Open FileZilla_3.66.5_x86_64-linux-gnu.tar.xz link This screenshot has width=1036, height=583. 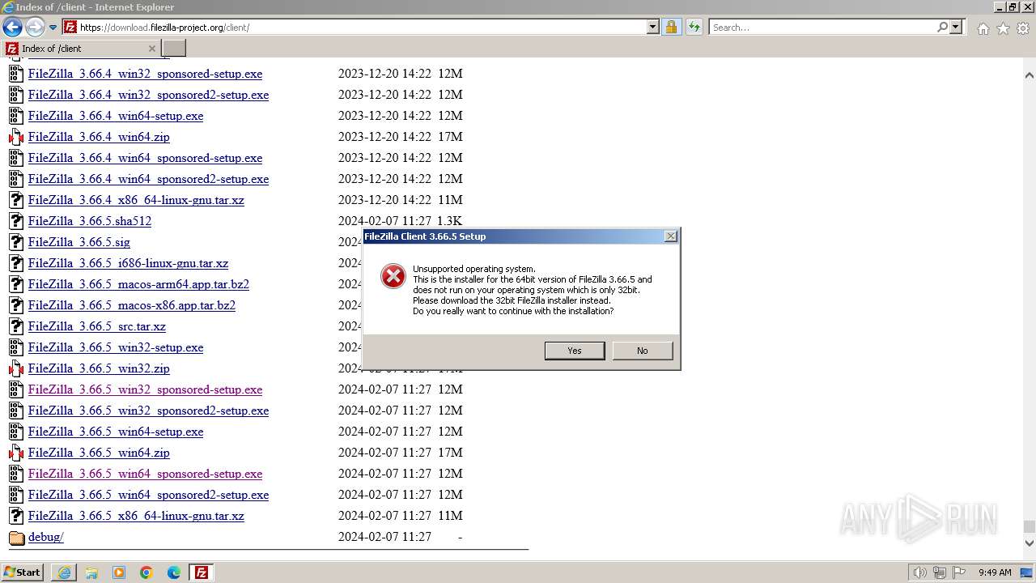(136, 516)
